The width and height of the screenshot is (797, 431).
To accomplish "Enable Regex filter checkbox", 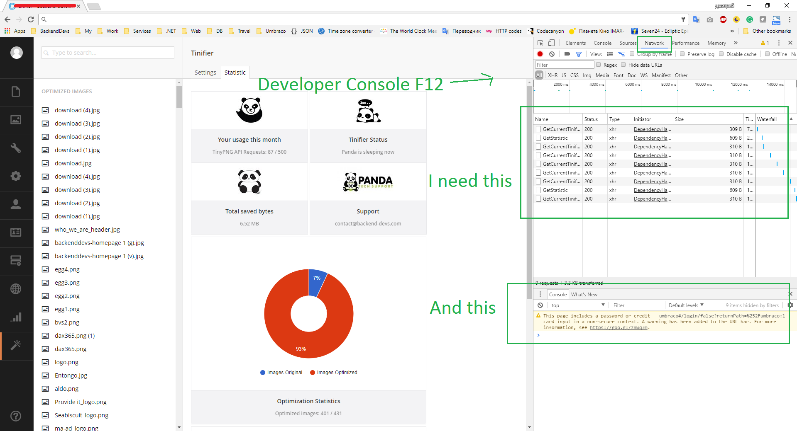I will click(598, 65).
